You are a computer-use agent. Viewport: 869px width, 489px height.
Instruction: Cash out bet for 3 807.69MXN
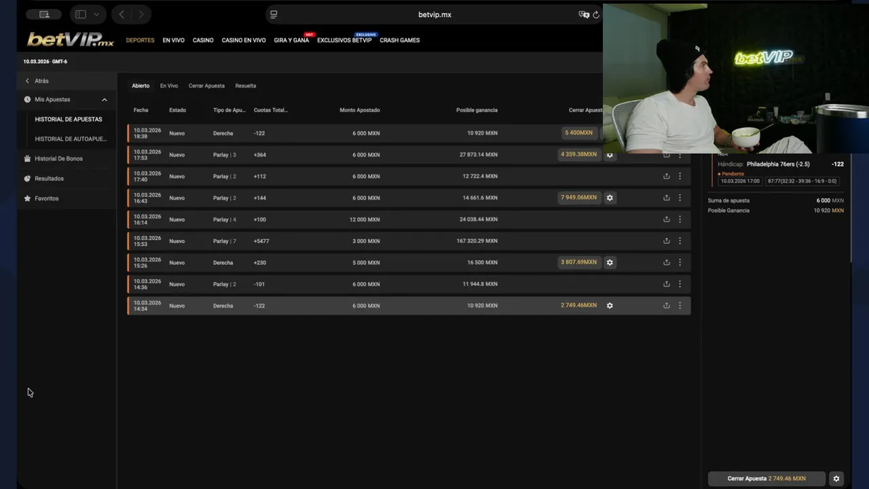tap(579, 262)
